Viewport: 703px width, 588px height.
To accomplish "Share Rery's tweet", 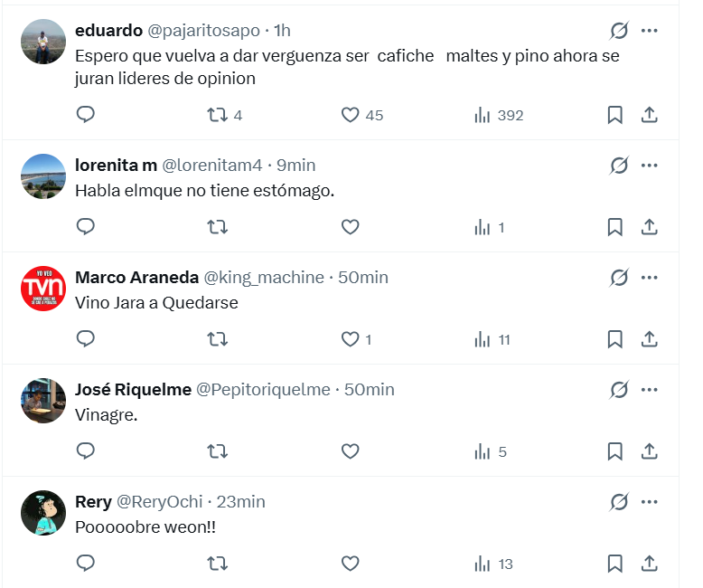I will pos(649,564).
